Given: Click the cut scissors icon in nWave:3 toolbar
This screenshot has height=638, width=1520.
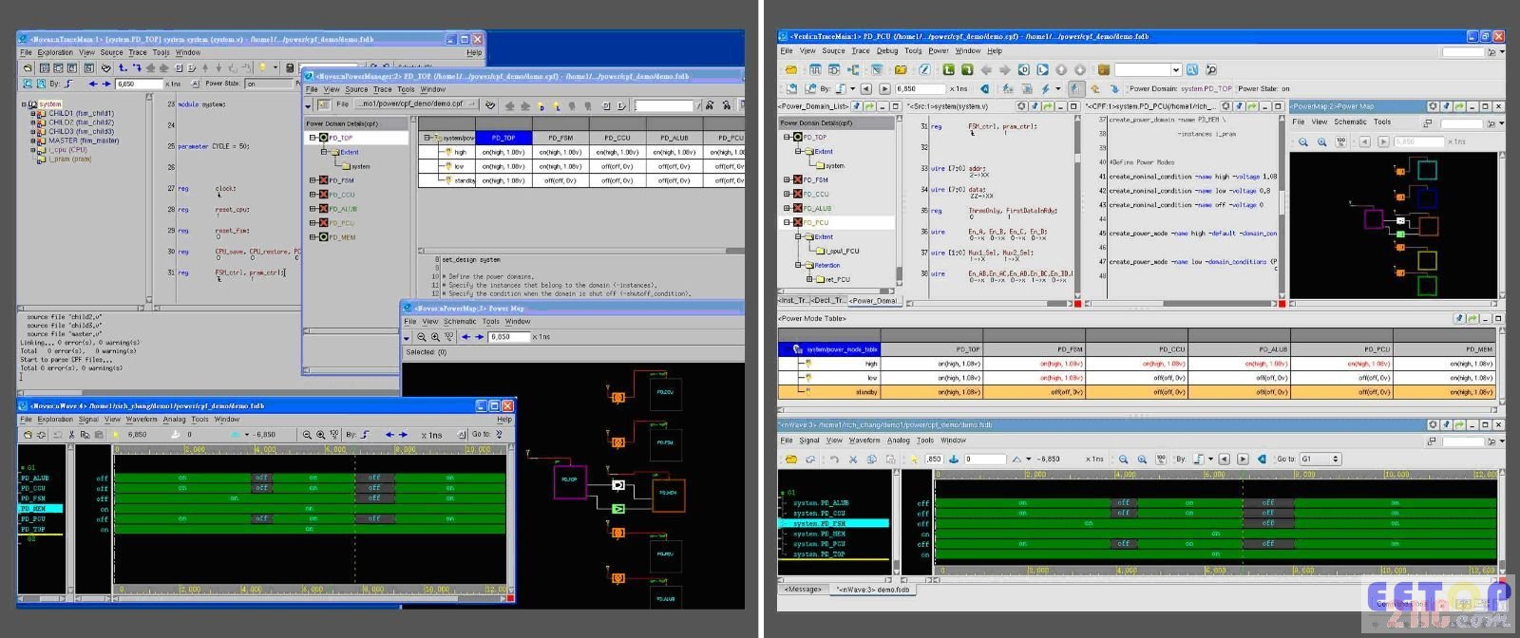Looking at the screenshot, I should [852, 460].
